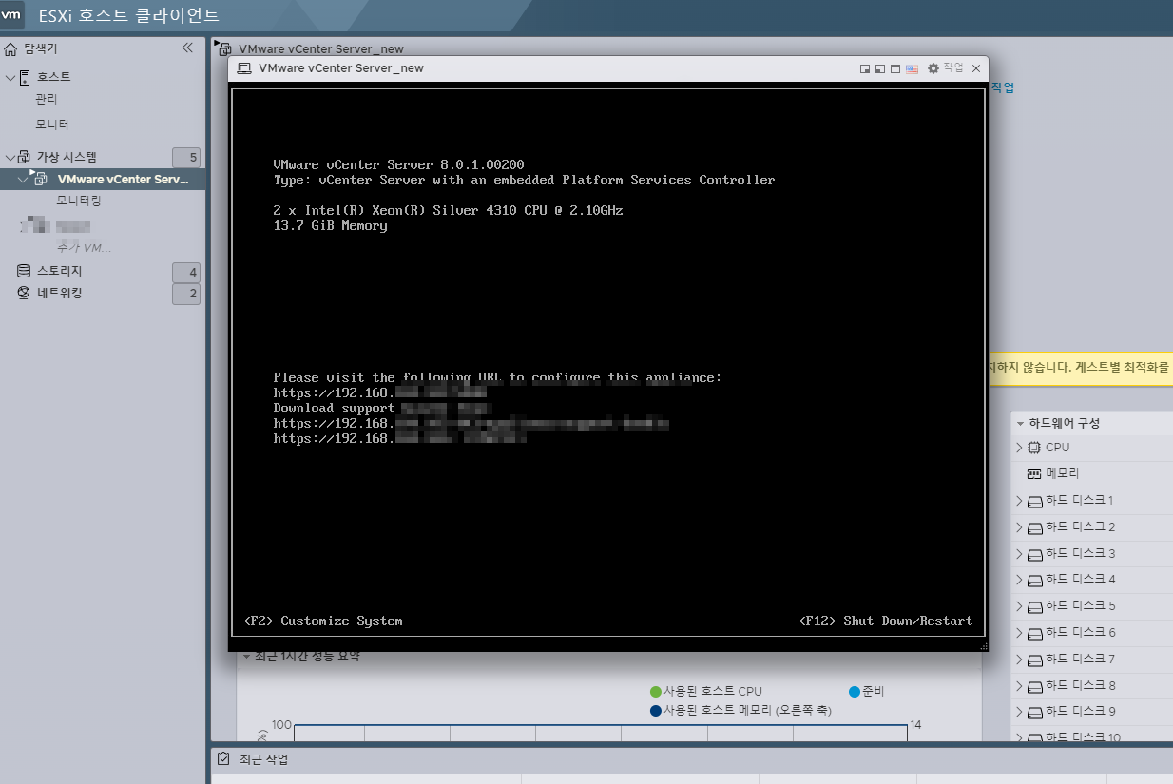Click the 탐색기 navigator heading
This screenshot has height=784, width=1173.
[x=40, y=48]
